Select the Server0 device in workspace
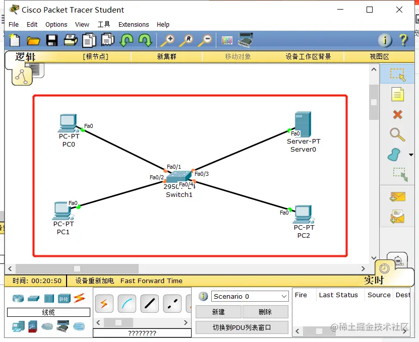The image size is (419, 342). click(303, 124)
